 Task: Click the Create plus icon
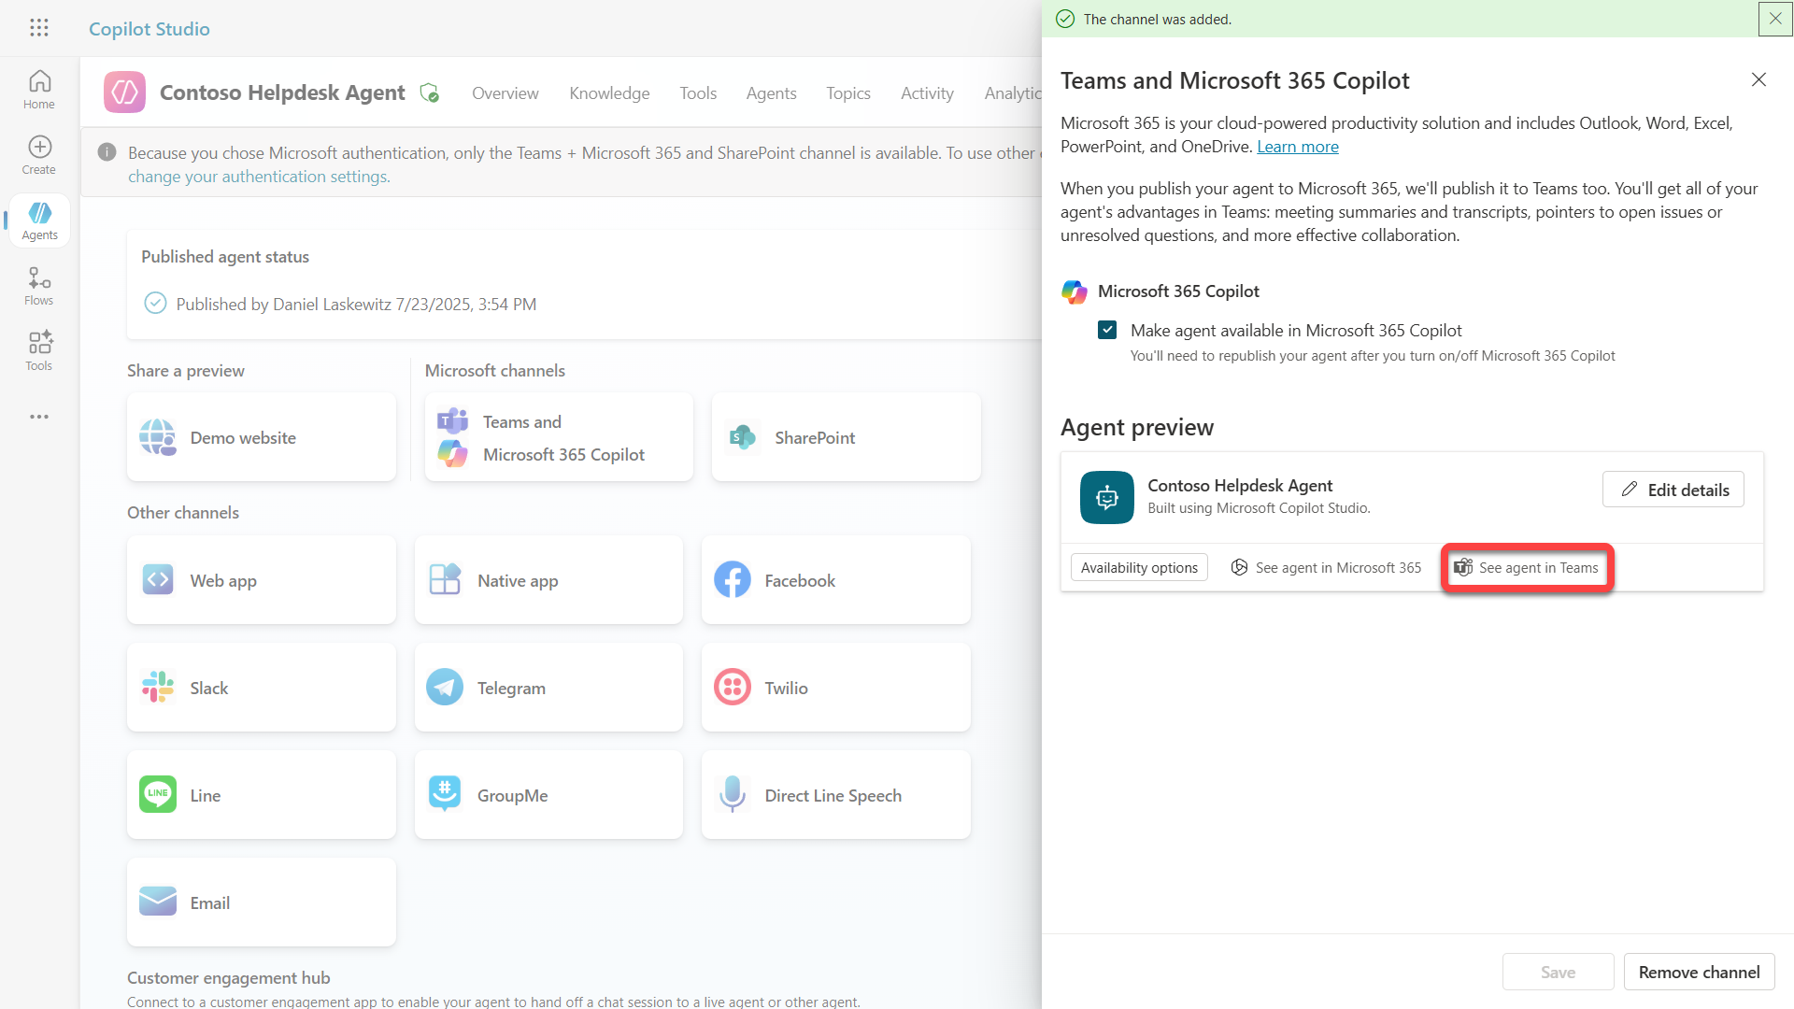point(39,154)
